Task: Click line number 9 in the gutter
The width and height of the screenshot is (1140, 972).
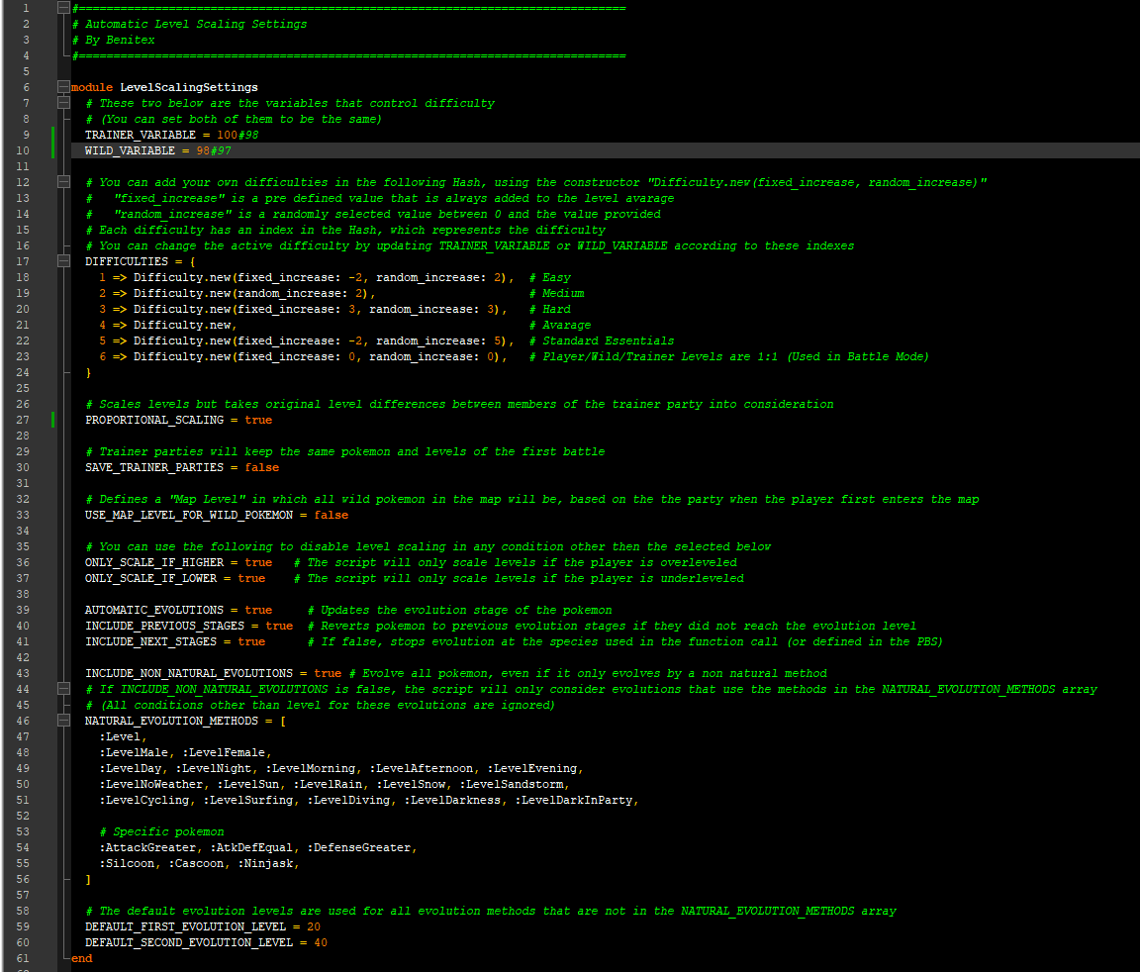Action: click(25, 135)
